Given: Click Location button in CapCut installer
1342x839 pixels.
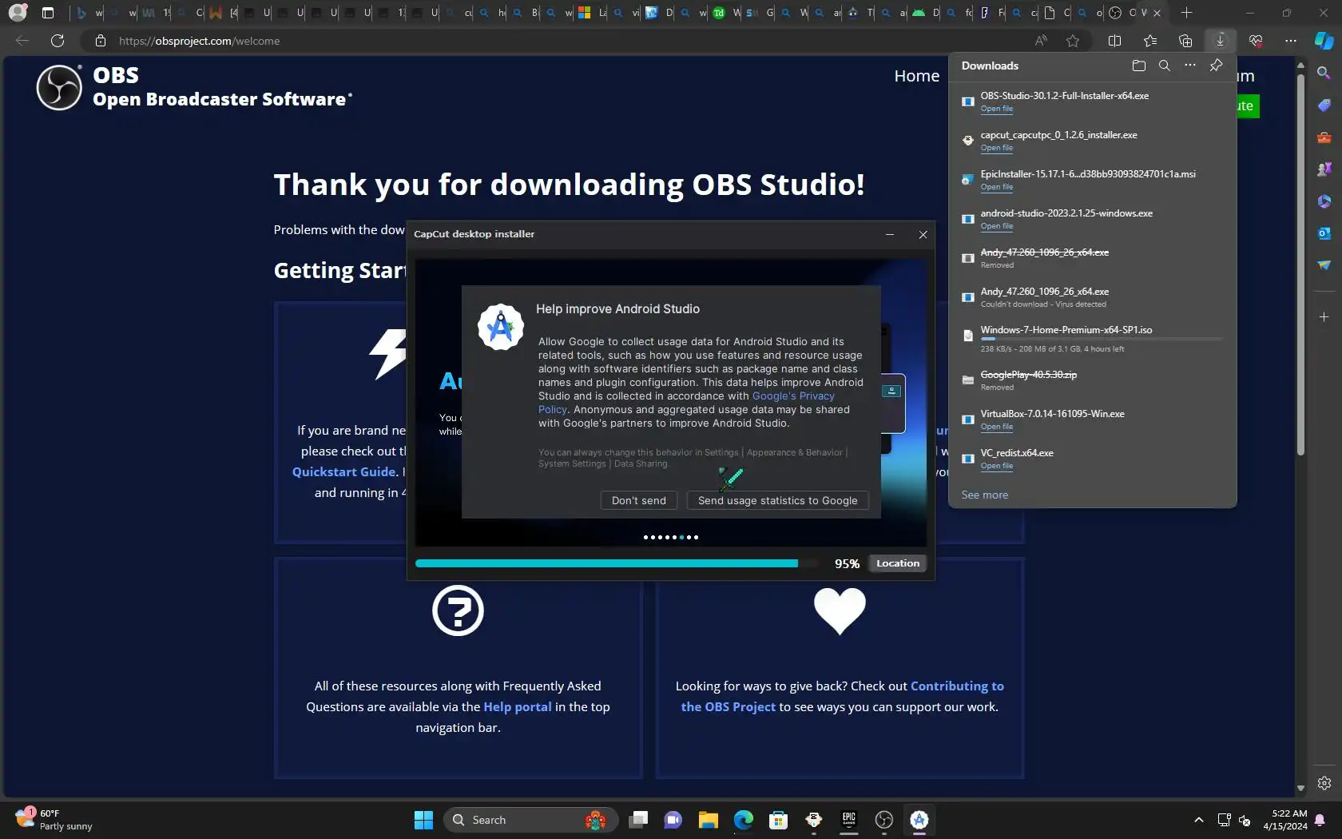Looking at the screenshot, I should [898, 563].
